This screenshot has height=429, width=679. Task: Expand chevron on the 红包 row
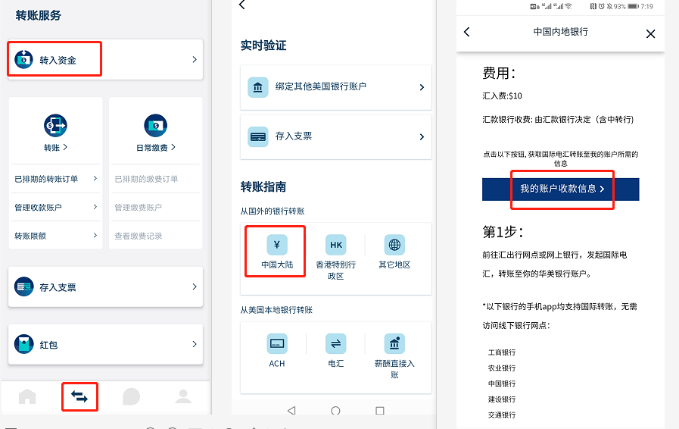tap(195, 344)
